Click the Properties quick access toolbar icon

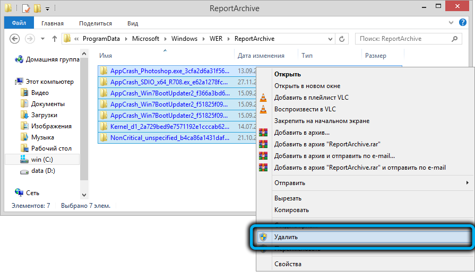click(x=25, y=8)
